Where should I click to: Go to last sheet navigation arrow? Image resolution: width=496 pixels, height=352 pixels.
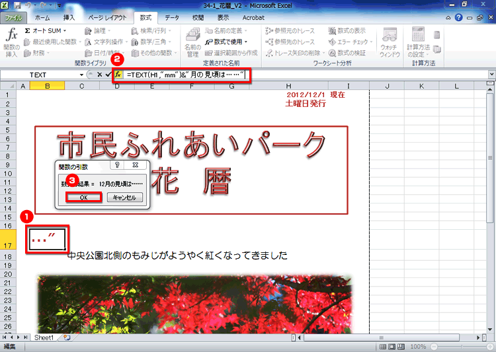click(26, 337)
